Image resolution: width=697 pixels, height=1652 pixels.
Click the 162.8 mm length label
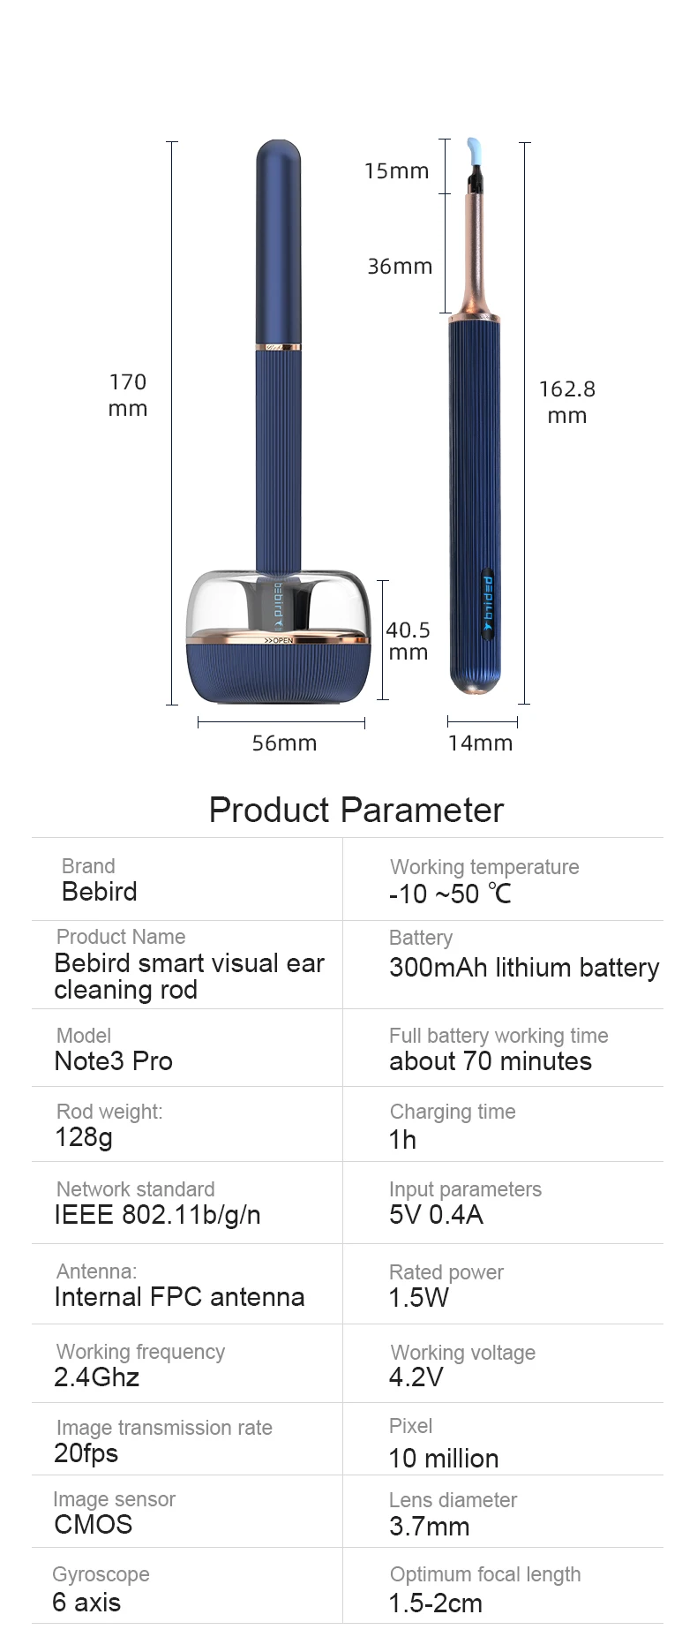(567, 402)
